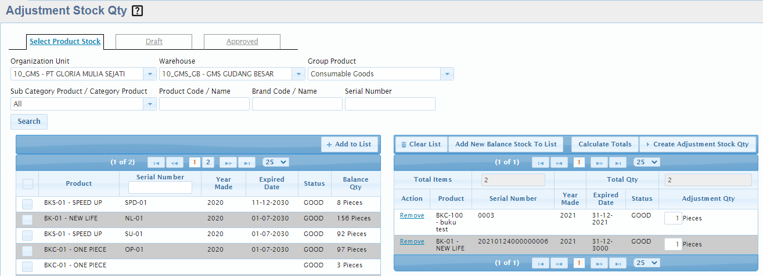Viewport: 763px width, 276px height.
Task: Focus the Serial Number search field
Action: [x=390, y=104]
